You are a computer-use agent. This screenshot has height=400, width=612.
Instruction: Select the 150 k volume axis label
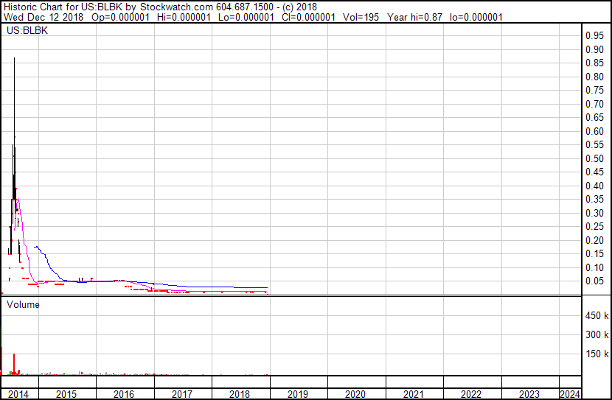[596, 354]
